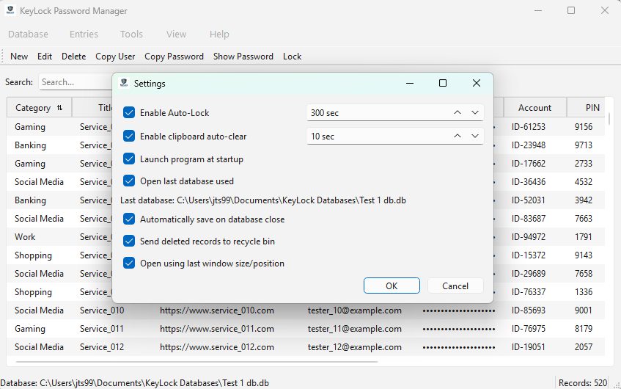The height and width of the screenshot is (389, 621).
Task: Increase clipboard auto-clear time with up arrow
Action: point(458,137)
